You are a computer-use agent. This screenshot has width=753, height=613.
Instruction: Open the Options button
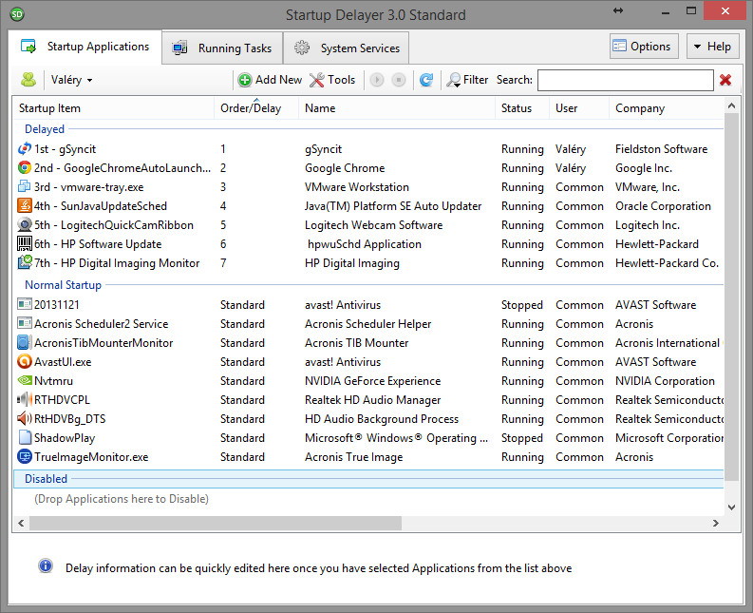644,47
